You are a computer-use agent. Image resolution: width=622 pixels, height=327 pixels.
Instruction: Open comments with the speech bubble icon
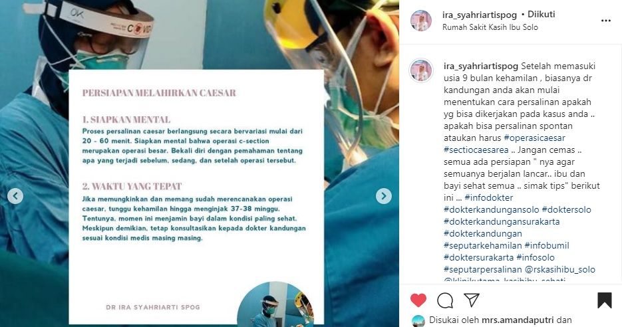click(x=444, y=300)
